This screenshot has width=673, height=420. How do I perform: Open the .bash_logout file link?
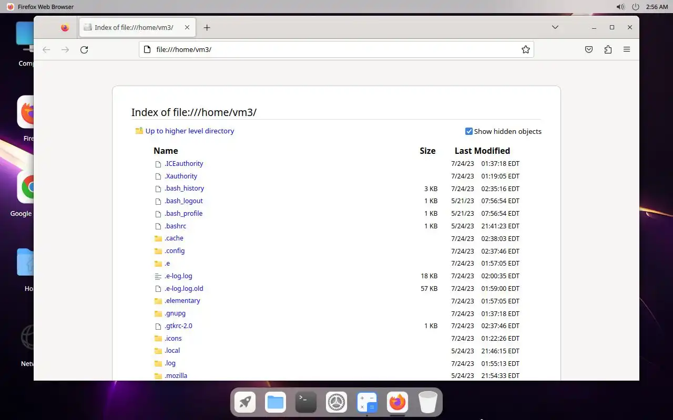click(183, 201)
